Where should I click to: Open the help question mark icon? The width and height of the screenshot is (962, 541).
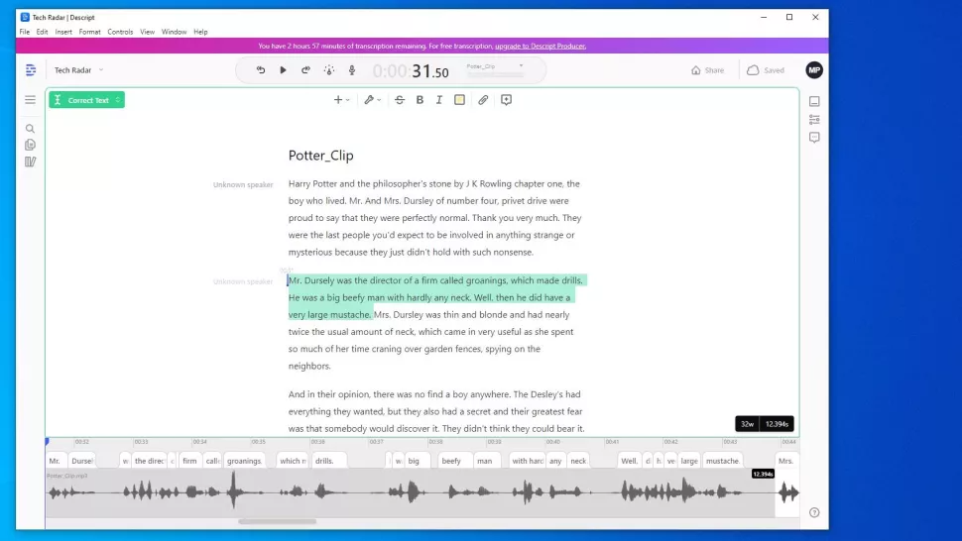click(x=814, y=513)
